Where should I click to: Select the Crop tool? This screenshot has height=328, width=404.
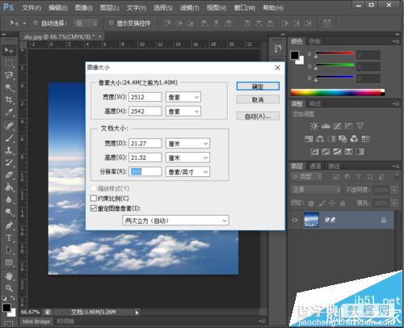coord(9,100)
